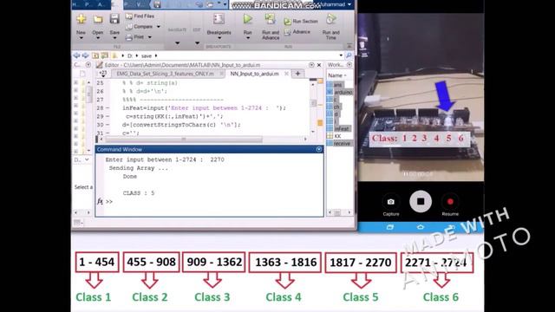Click the Advance button
The image size is (555, 312).
click(x=297, y=32)
